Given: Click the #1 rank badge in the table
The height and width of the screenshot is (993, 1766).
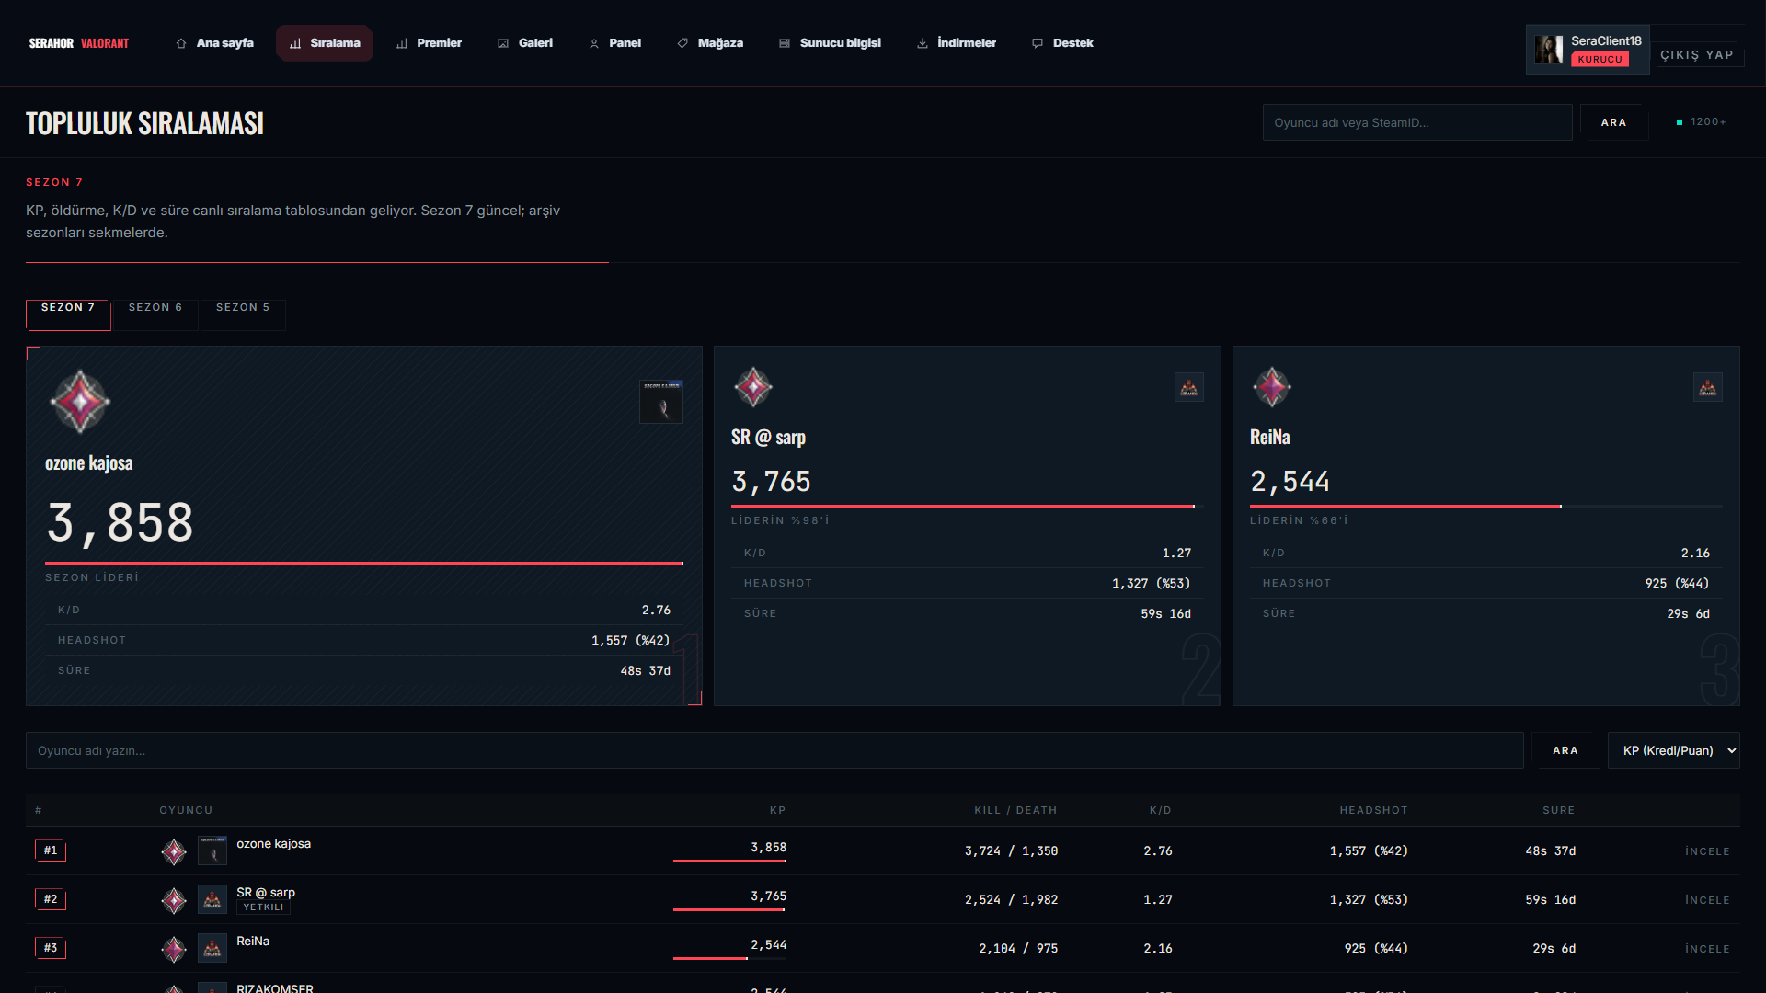Looking at the screenshot, I should point(51,850).
